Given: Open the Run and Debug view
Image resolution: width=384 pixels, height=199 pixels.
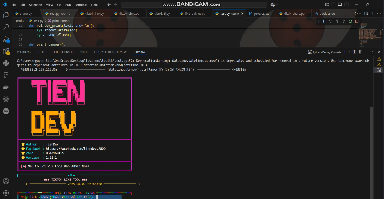Looking at the screenshot, I should point(6,39).
